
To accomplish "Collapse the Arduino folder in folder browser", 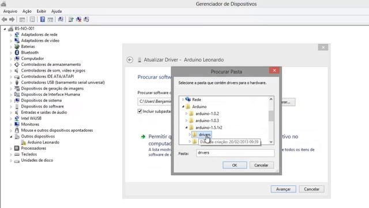I will 183,106.
